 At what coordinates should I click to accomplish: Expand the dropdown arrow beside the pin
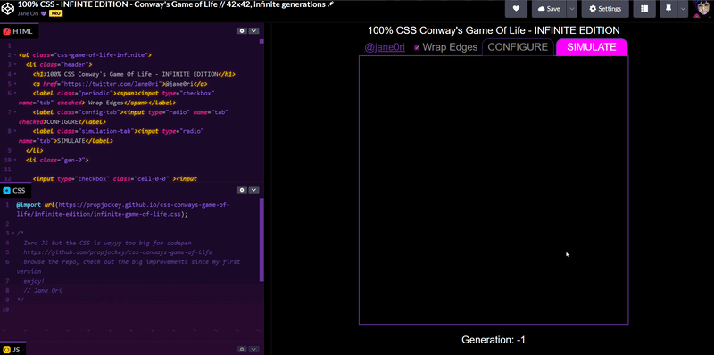(x=682, y=9)
